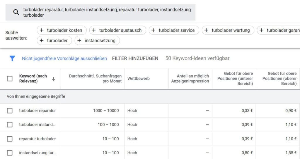Click 'Gebot für obere Positionen (oberer Bereich)' header
Image resolution: width=300 pixels, height=159 pixels.
coord(279,79)
